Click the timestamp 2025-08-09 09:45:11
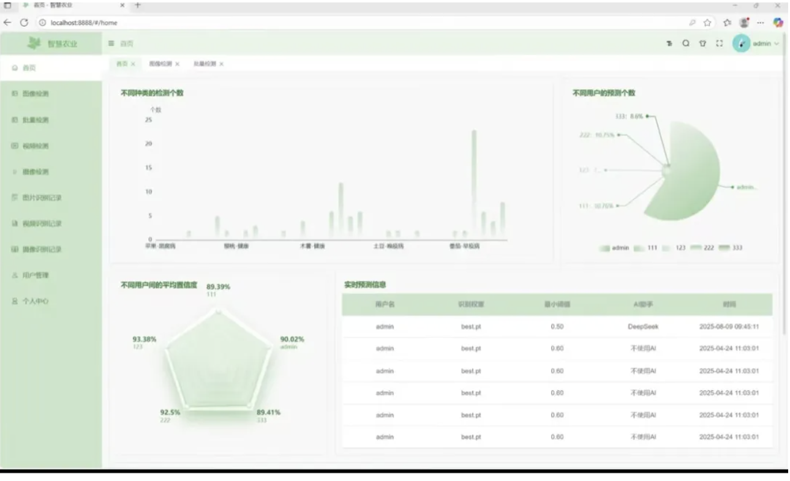 [x=729, y=326]
